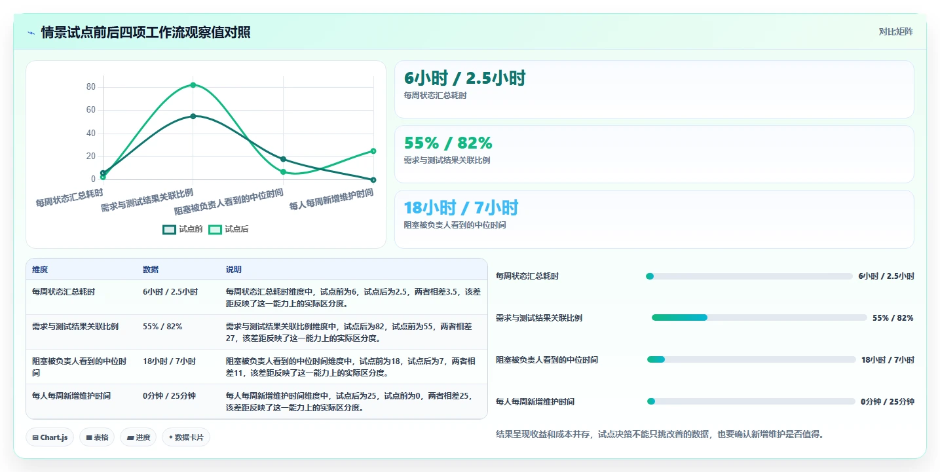
Task: Click the 55% / 82% stat card value
Action: click(448, 143)
